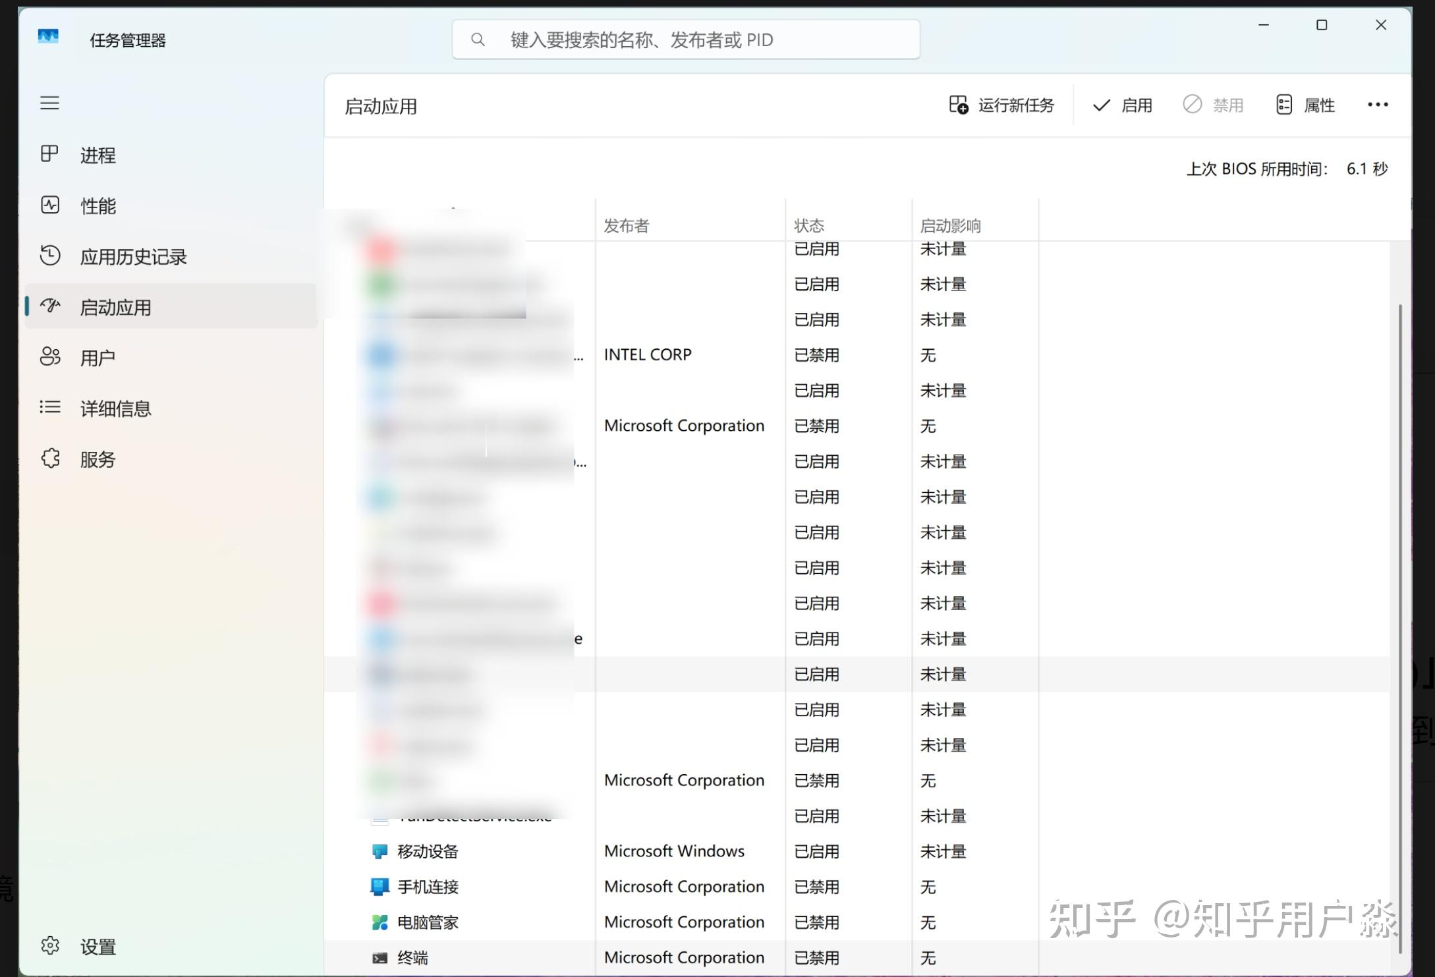This screenshot has height=977, width=1435.
Task: Open the three-dots more options menu
Action: click(x=1378, y=105)
